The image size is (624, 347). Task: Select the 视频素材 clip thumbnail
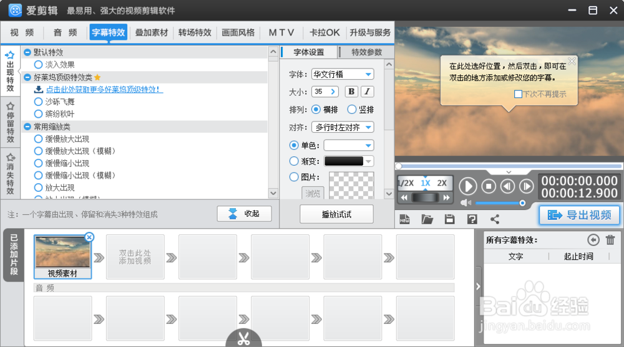coord(63,257)
